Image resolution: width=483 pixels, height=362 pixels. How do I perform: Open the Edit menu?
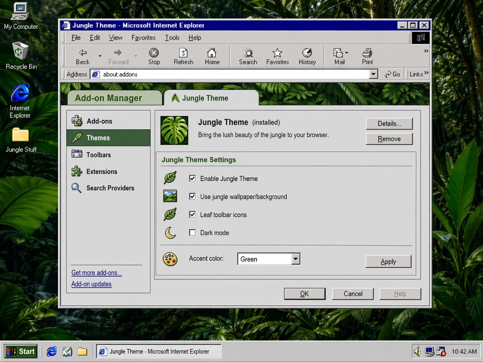coord(95,37)
